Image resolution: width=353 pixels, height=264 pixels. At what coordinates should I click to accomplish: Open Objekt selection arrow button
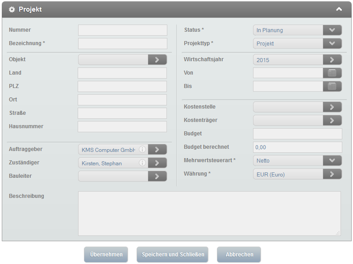tap(157, 59)
